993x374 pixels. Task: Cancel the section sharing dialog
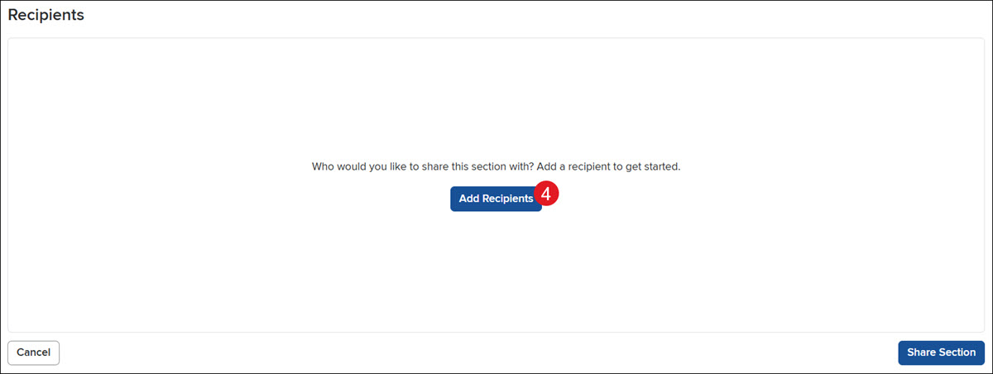33,352
